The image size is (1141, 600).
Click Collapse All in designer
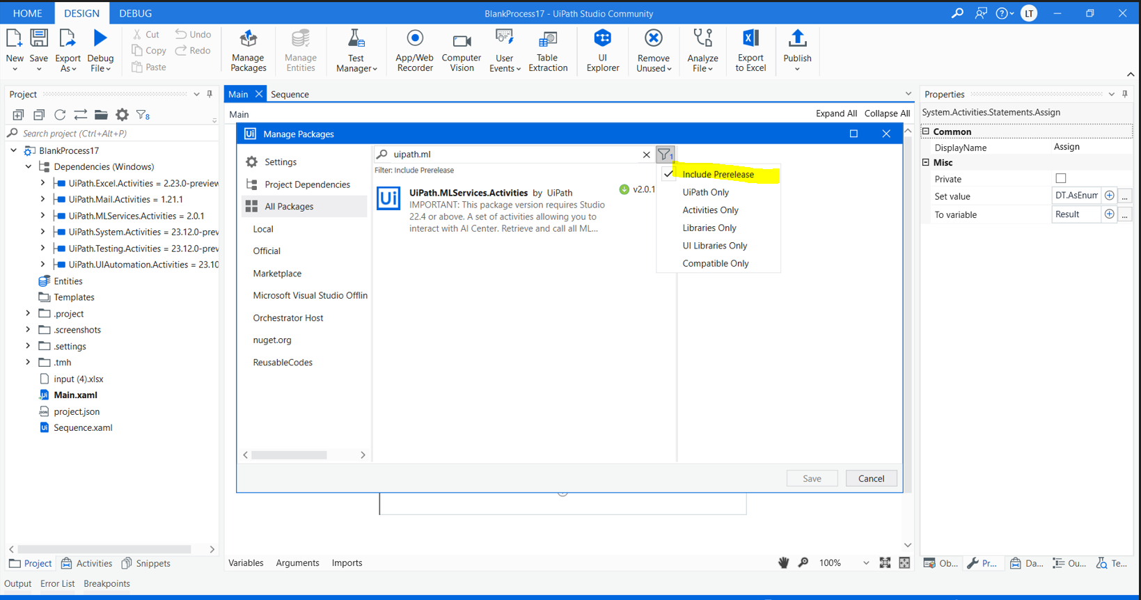pos(887,113)
